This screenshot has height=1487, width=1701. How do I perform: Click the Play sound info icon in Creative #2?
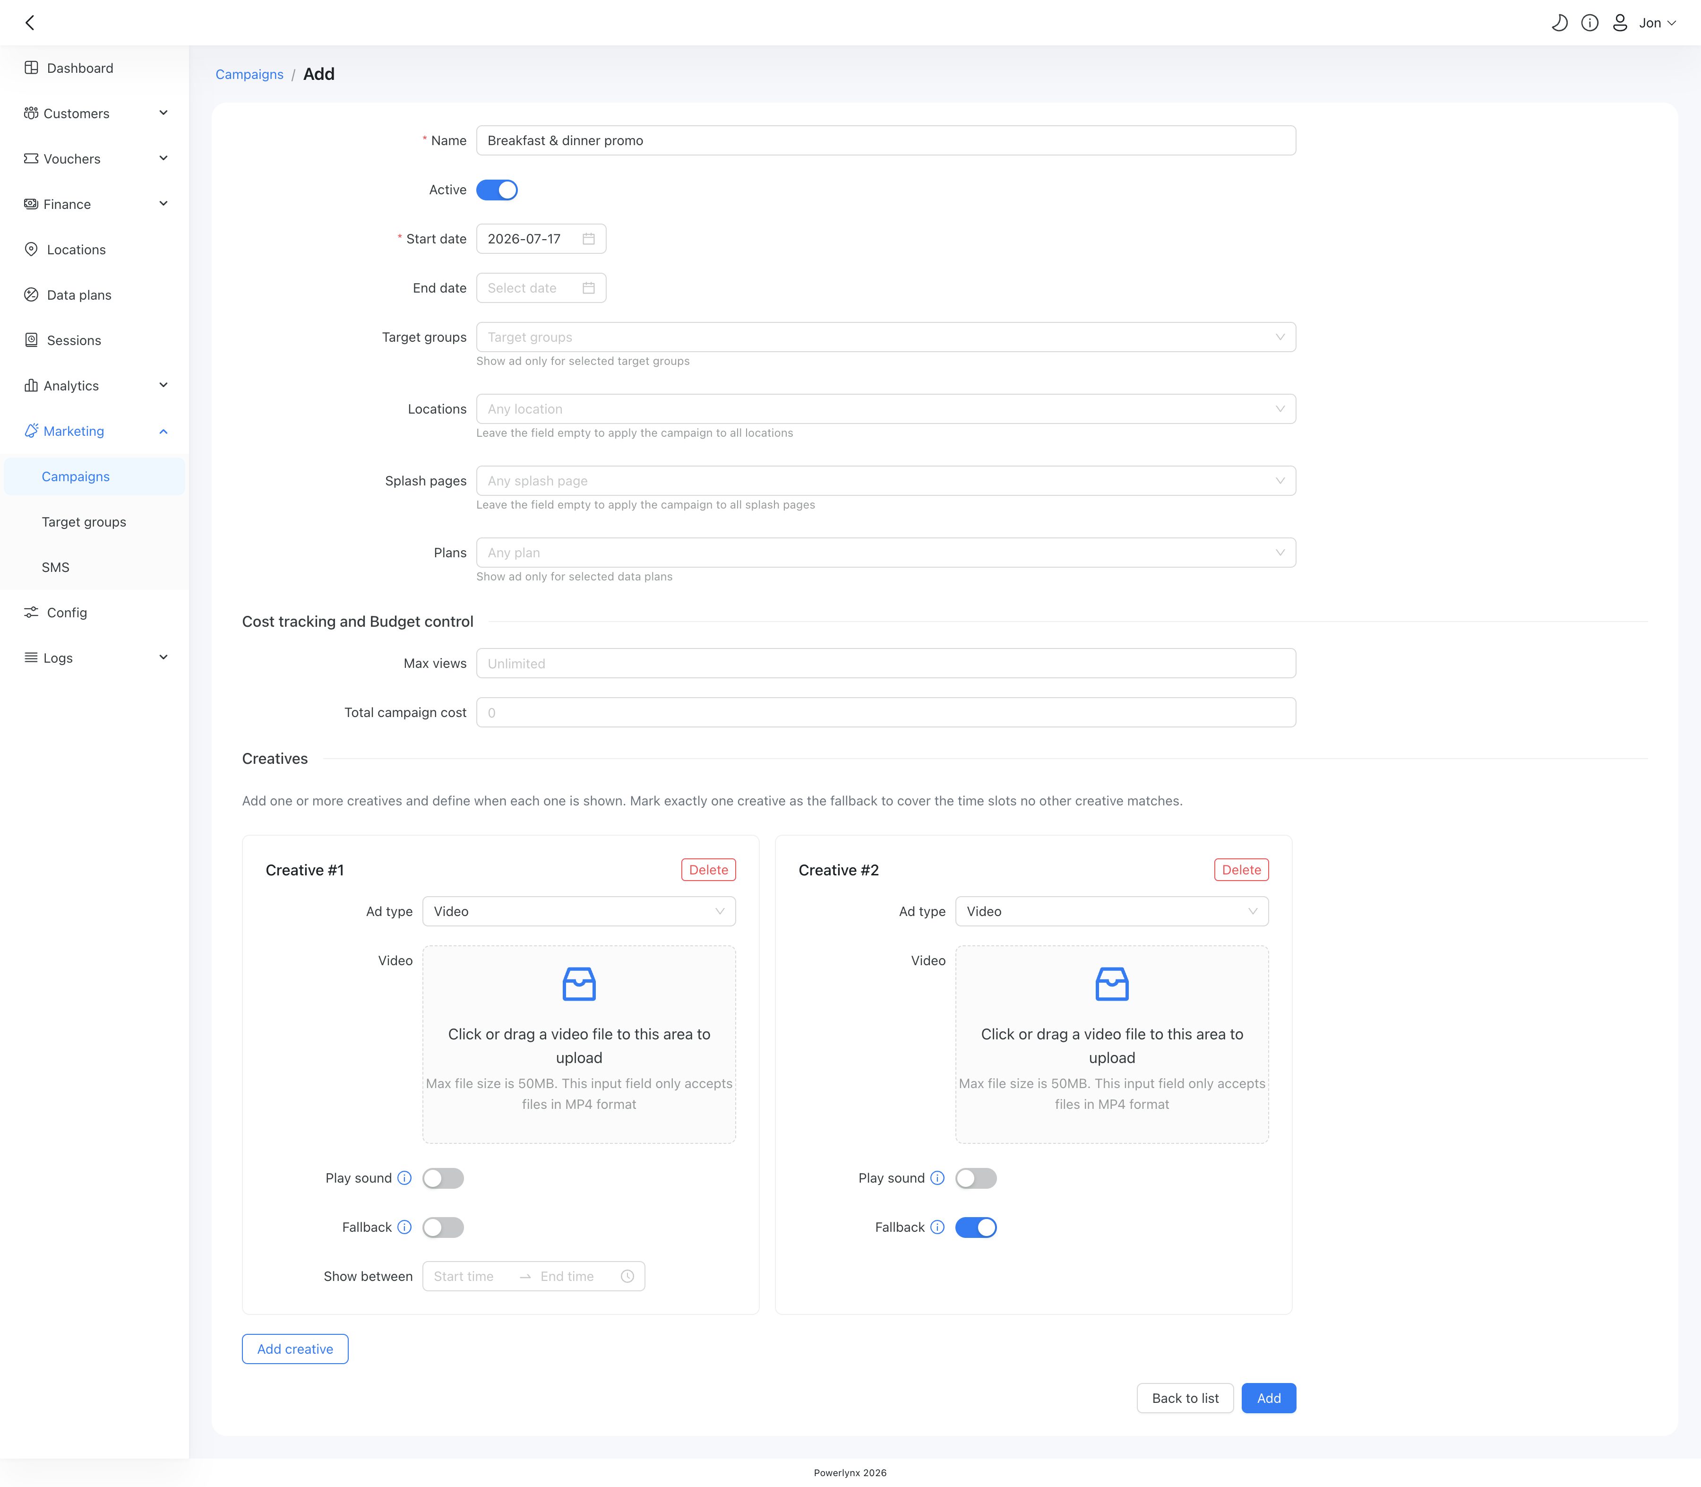tap(937, 1178)
